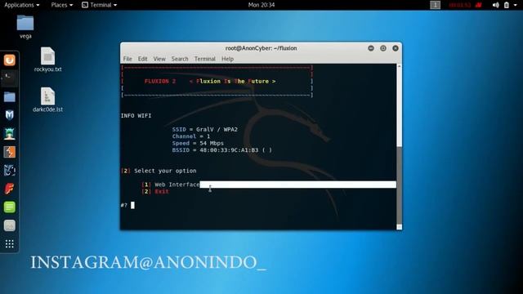This screenshot has width=523, height=294.
Task: Click the 'Web Interface' option text
Action: point(177,185)
